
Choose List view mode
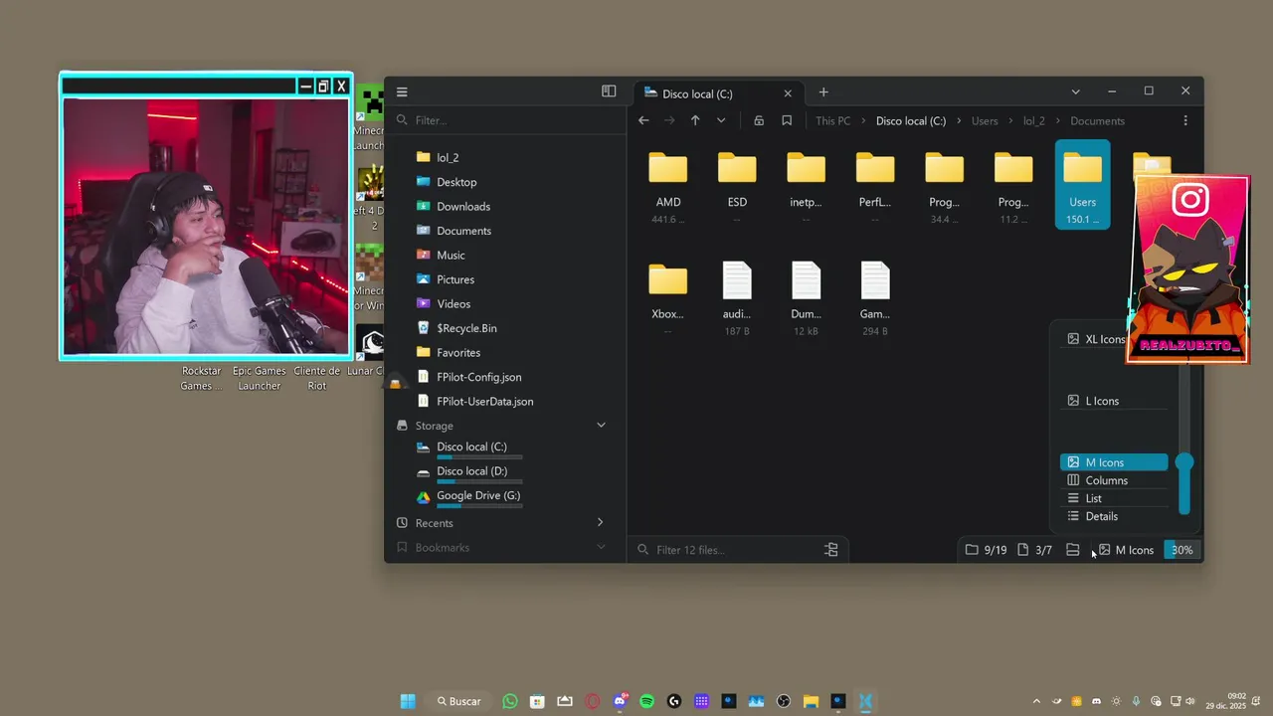tap(1114, 498)
